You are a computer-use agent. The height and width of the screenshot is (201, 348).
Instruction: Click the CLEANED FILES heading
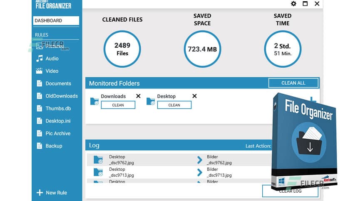[122, 20]
